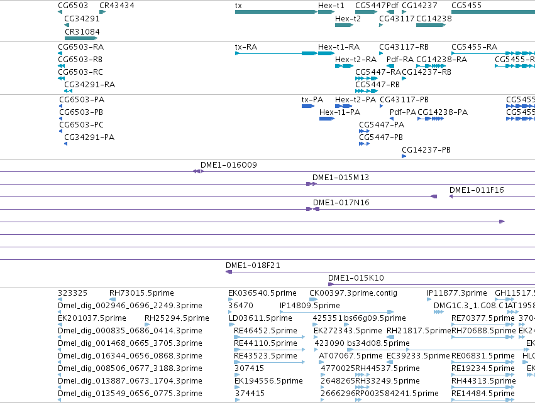Click the tx-RA transcript label

coord(246,46)
